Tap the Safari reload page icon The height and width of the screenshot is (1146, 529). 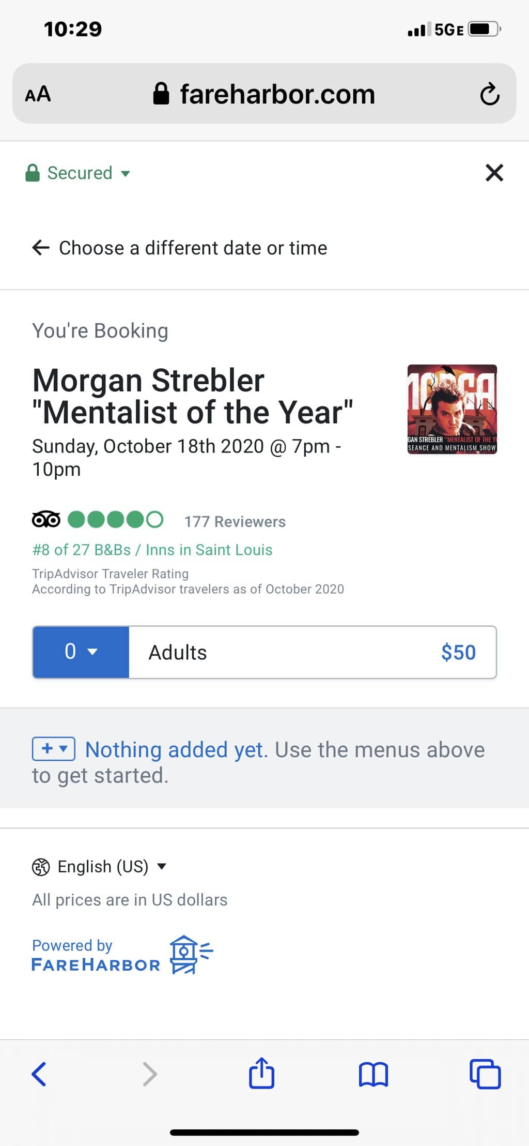pyautogui.click(x=489, y=94)
